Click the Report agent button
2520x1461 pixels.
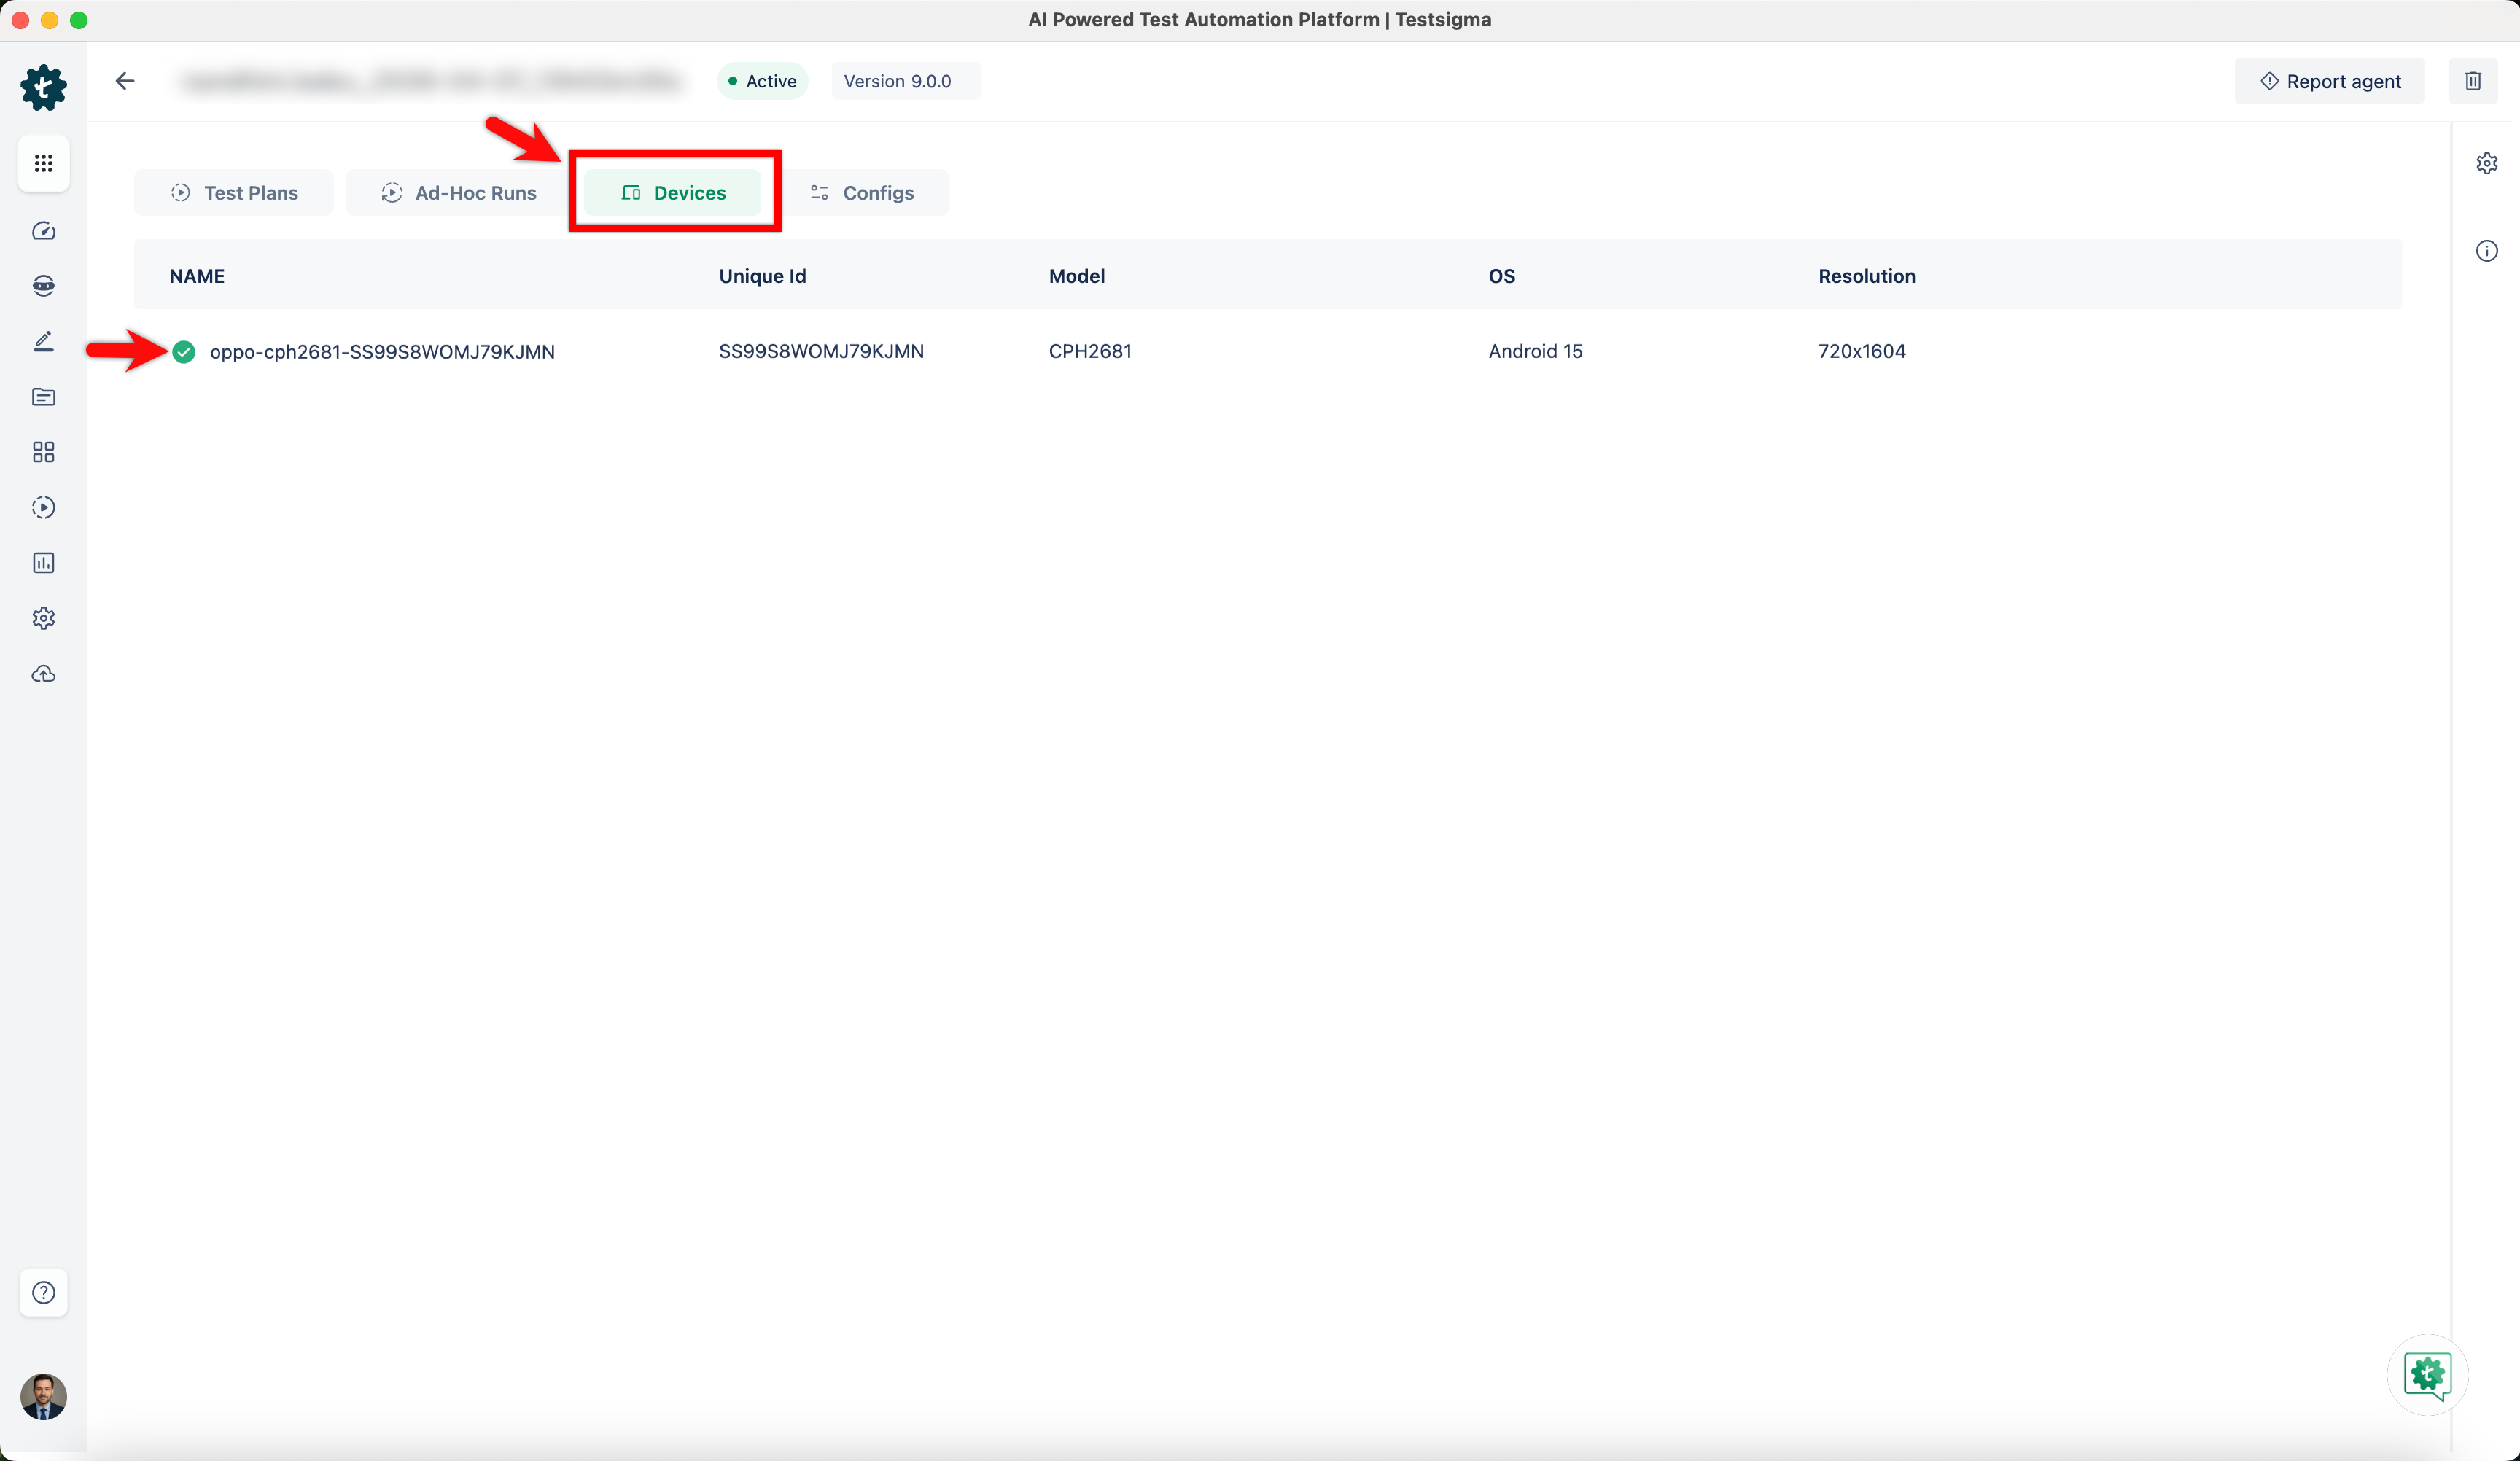[x=2329, y=81]
